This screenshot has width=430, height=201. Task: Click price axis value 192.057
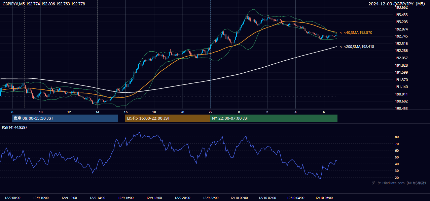(x=401, y=58)
